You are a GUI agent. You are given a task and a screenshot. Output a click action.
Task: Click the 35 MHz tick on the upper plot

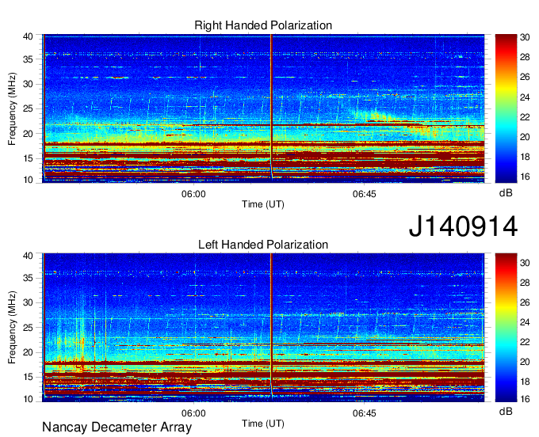point(29,59)
